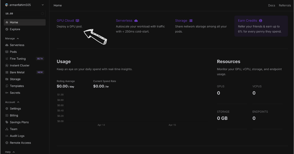Click the Serverless cloud icon in sidebar

[7, 45]
